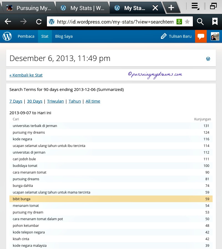This screenshot has width=222, height=249.
Task: Open the user avatar profile picture
Action: [215, 36]
